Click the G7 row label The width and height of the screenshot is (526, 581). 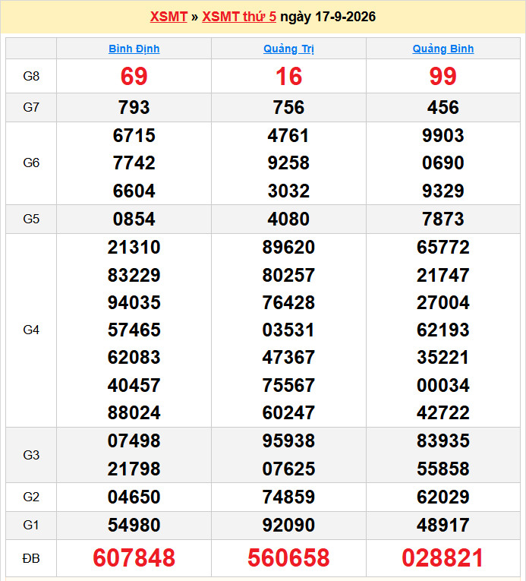point(31,107)
